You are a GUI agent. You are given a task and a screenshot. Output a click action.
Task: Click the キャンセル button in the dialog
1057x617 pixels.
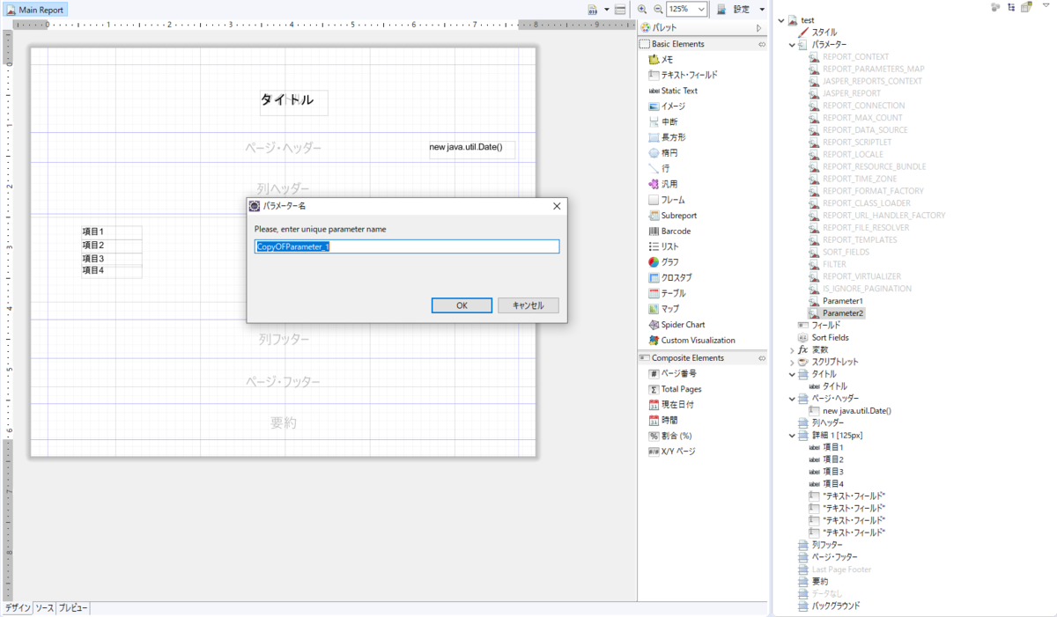tap(528, 305)
